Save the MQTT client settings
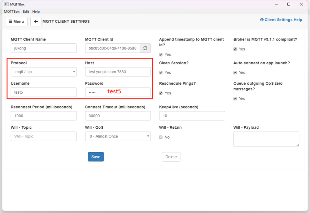Screen dimensions: 310x213 (96, 157)
